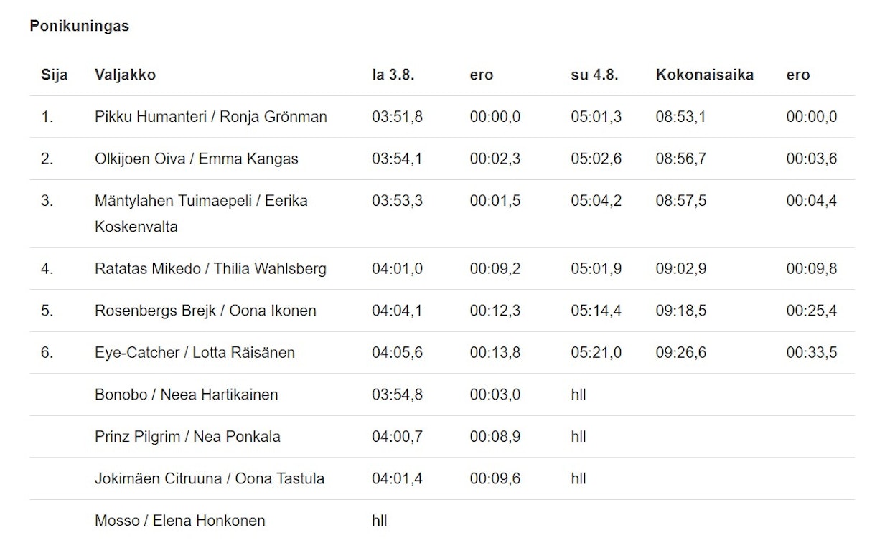Click the total time 08:53,1
This screenshot has height=548, width=890.
[680, 117]
